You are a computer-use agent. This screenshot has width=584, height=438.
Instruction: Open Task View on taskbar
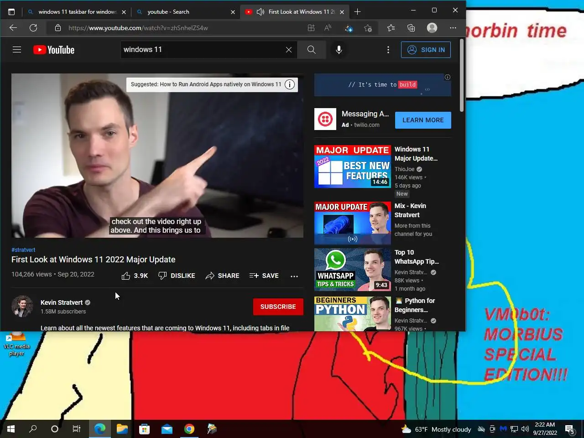[x=77, y=429]
